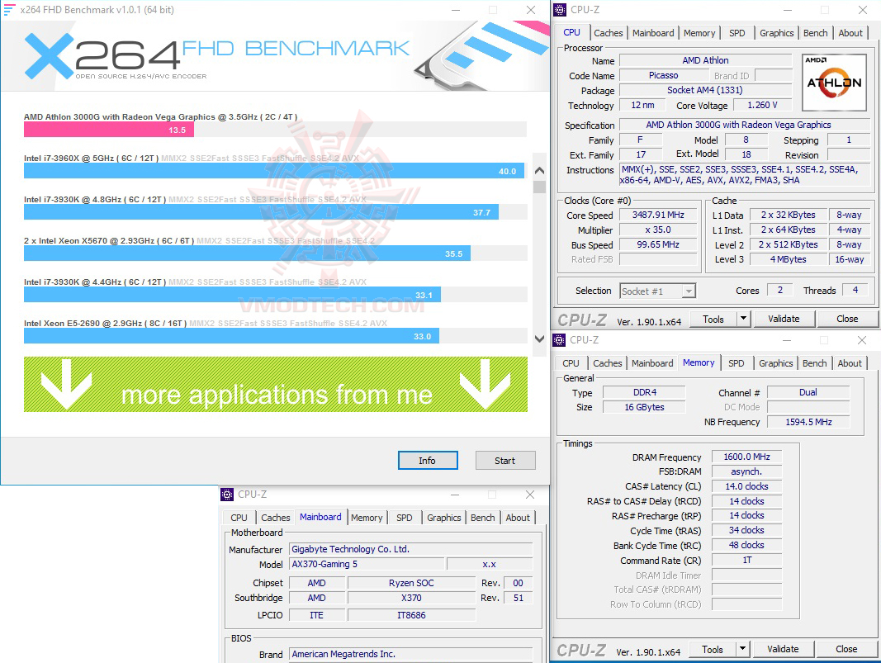Click the X264 FHD Benchmark logo
The height and width of the screenshot is (663, 881).
pyautogui.click(x=216, y=55)
